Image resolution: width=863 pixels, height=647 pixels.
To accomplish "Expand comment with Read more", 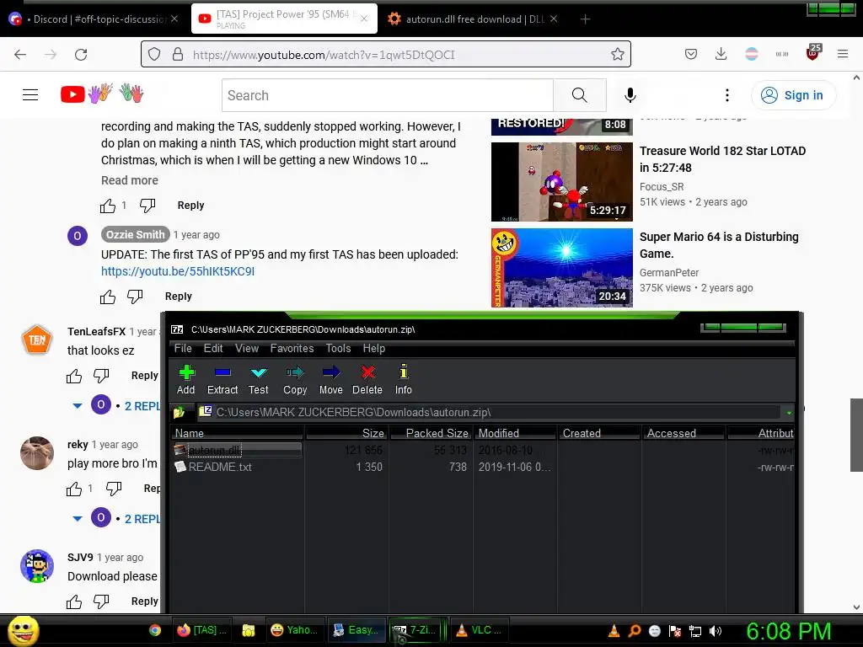I will coord(129,180).
